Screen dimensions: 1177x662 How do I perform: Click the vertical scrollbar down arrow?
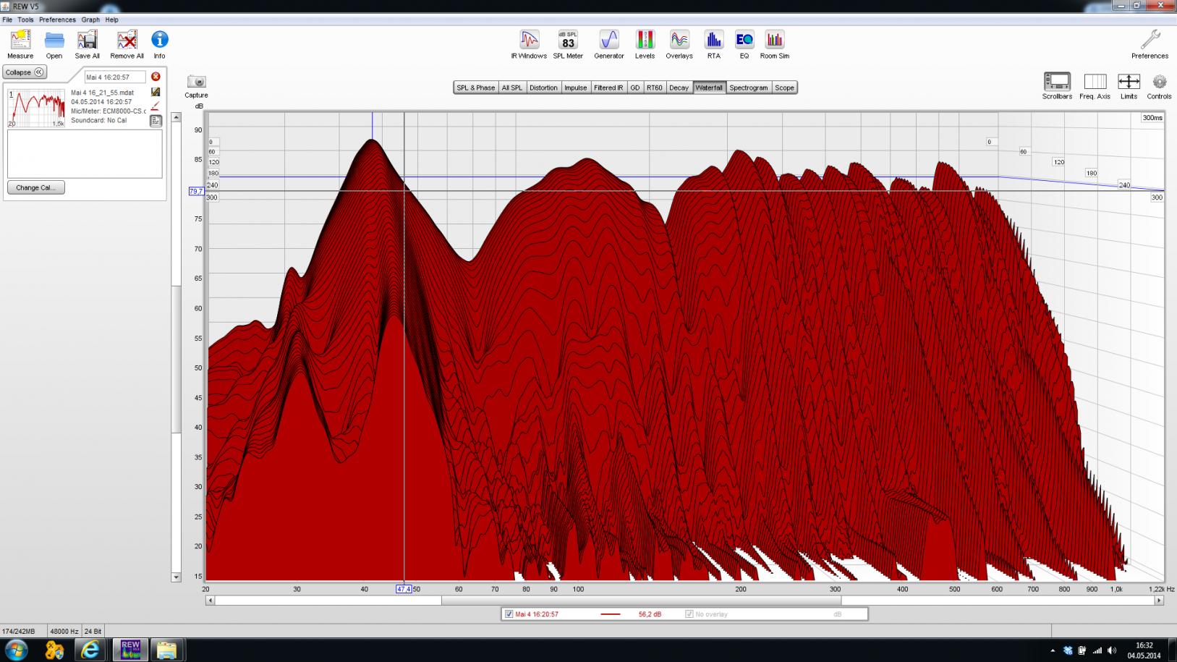coord(176,577)
